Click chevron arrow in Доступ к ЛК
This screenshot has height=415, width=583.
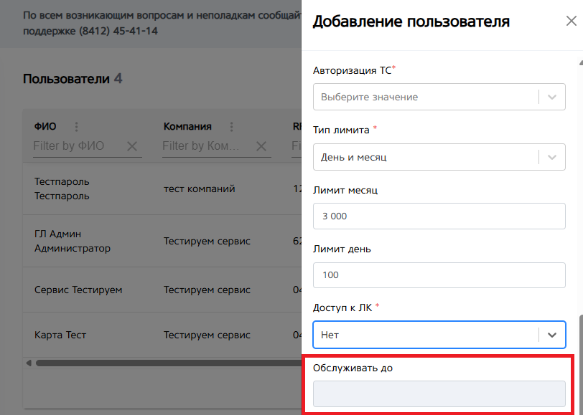(x=552, y=335)
